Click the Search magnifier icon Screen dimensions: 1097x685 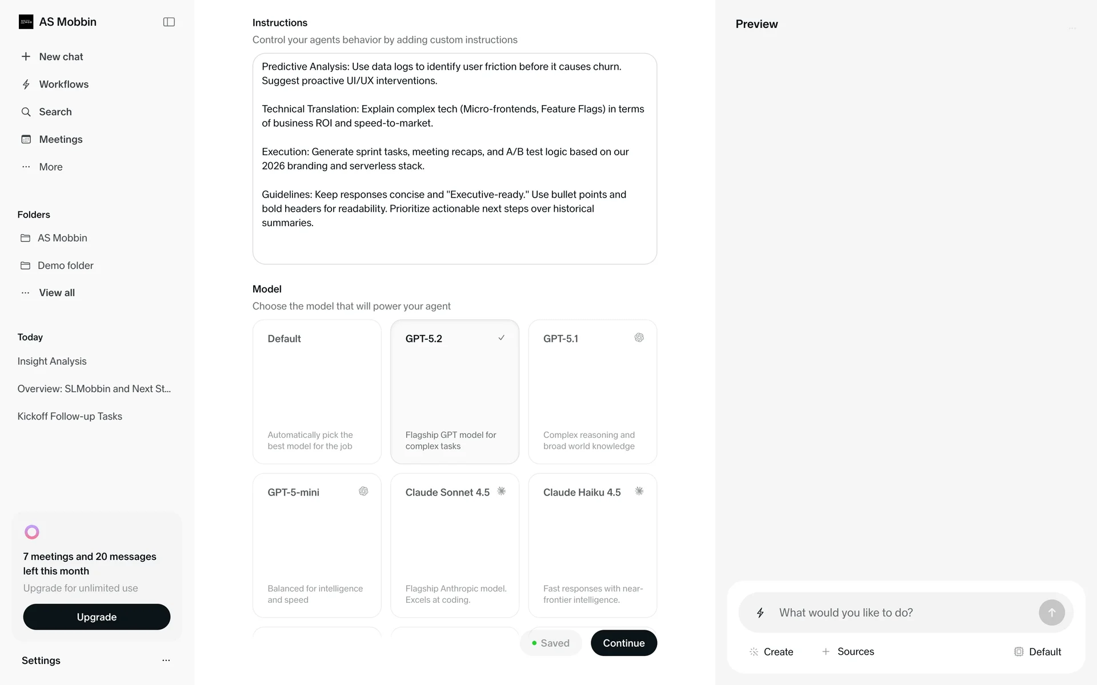(26, 112)
